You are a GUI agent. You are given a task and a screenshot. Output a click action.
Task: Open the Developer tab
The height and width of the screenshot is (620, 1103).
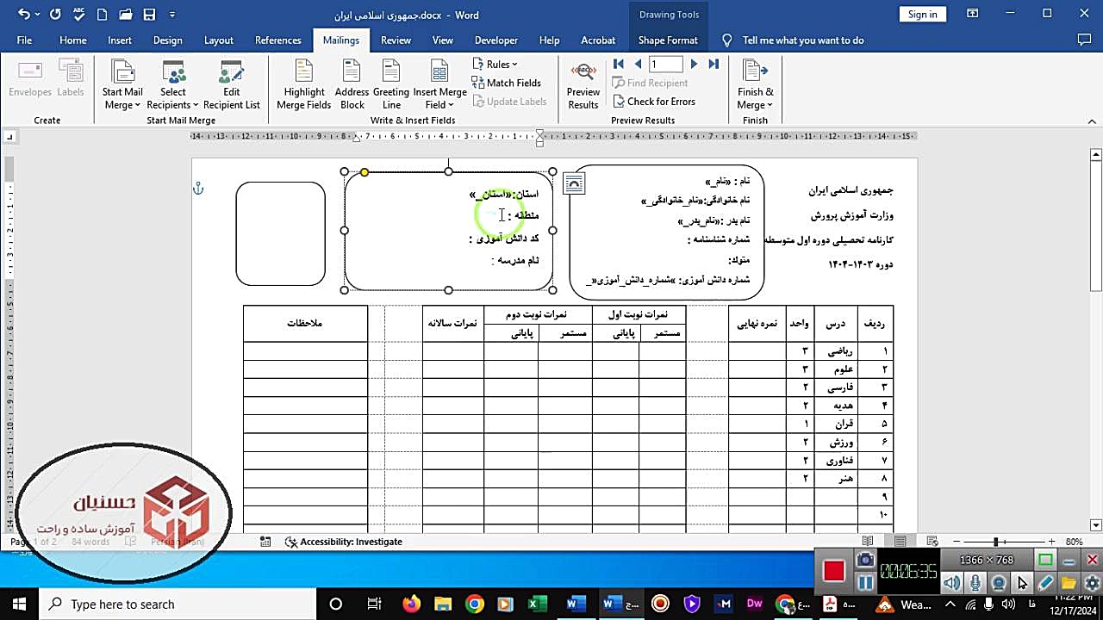(496, 40)
